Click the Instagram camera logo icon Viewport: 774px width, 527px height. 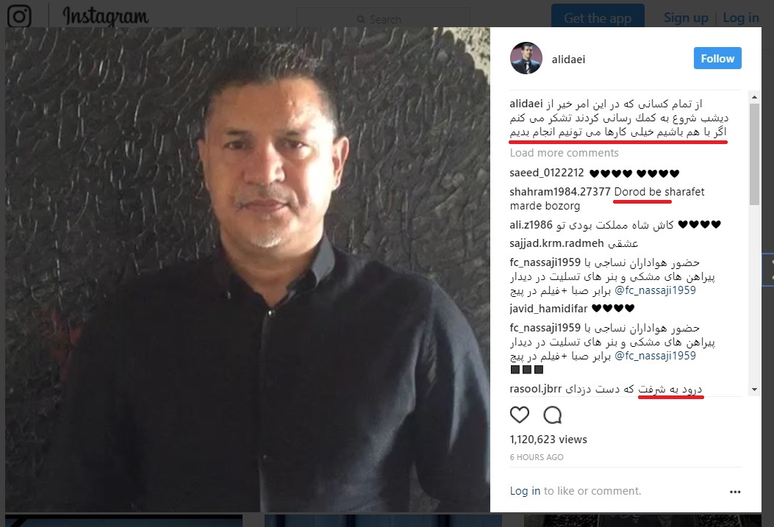click(19, 16)
